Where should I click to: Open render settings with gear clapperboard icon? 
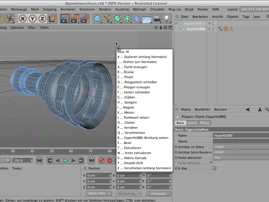point(85,19)
